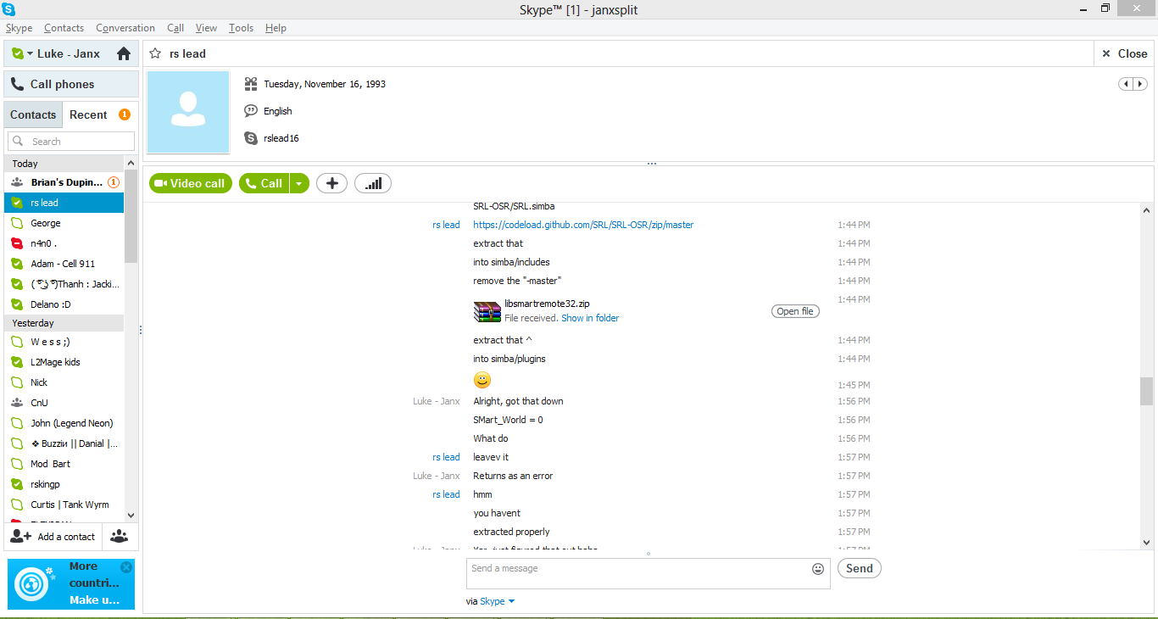1158x619 pixels.
Task: Click the Skype ad circular logo
Action: click(x=32, y=583)
